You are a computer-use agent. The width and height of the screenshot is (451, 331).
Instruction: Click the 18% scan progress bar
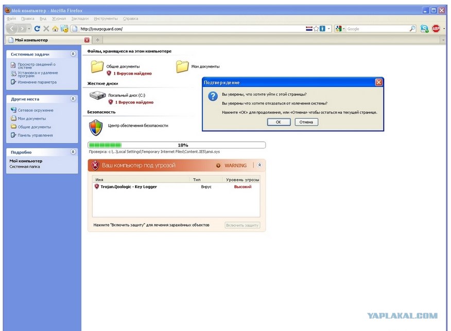[177, 145]
